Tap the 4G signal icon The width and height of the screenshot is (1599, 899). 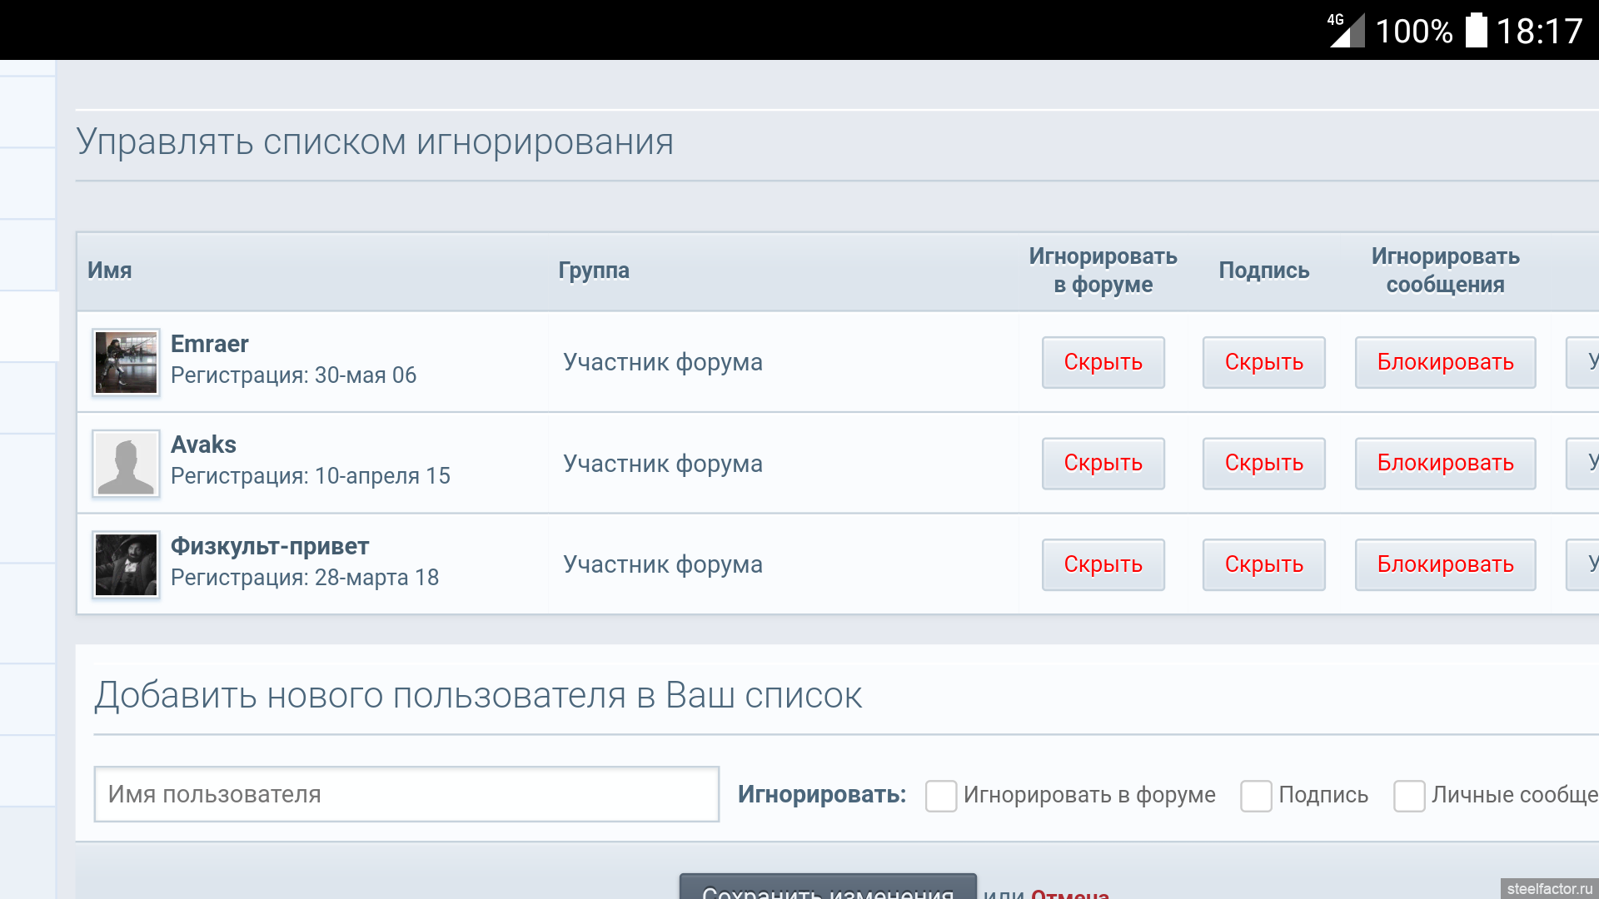(x=1347, y=31)
